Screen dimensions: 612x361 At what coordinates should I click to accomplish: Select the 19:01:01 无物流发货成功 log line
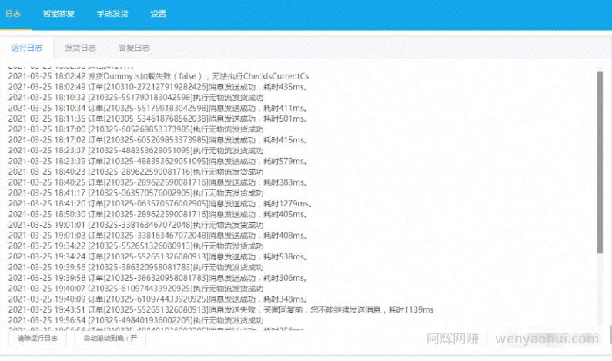coord(135,225)
